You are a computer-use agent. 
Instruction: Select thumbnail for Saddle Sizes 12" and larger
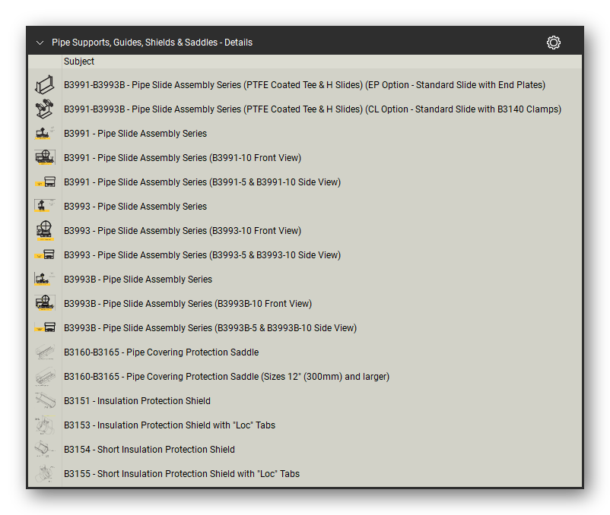point(45,376)
